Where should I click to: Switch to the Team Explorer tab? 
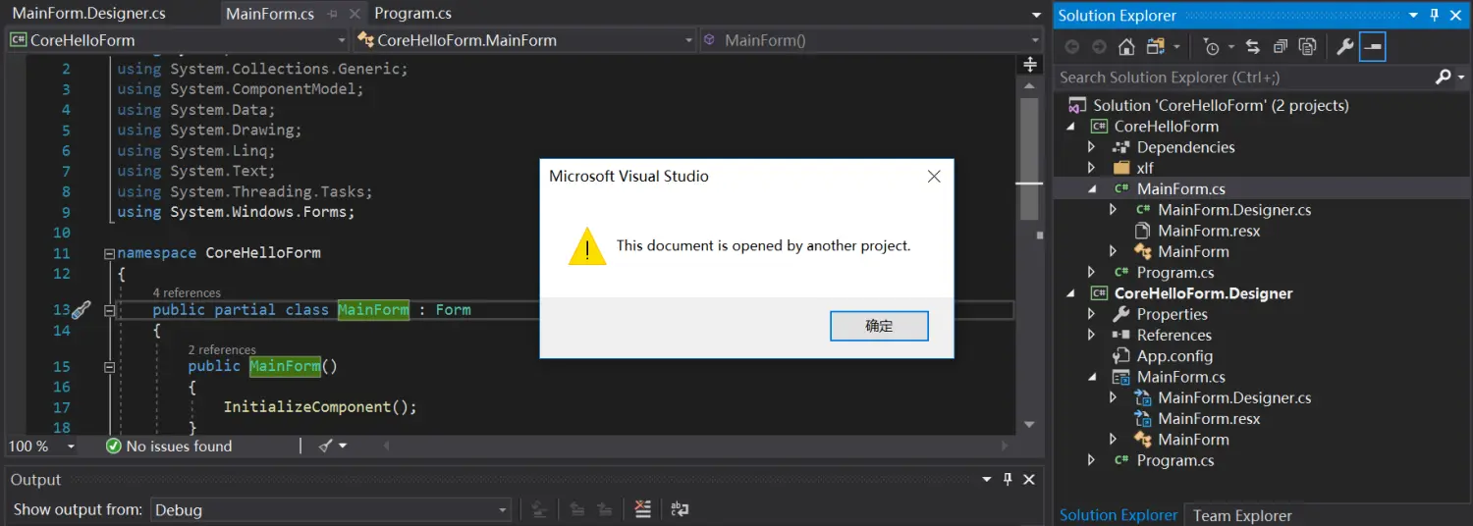(1242, 515)
